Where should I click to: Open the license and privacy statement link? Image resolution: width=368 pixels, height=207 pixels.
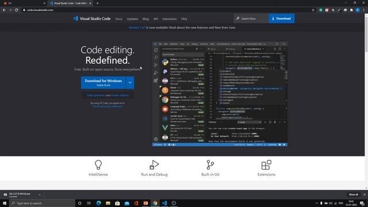pos(108,106)
